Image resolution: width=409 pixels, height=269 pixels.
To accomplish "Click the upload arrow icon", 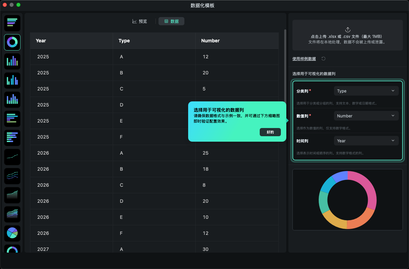I will (348, 30).
